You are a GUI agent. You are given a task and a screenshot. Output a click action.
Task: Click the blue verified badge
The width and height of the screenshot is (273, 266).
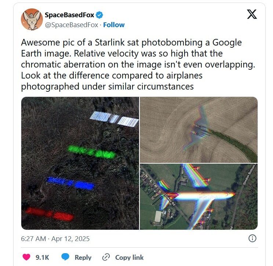99,15
